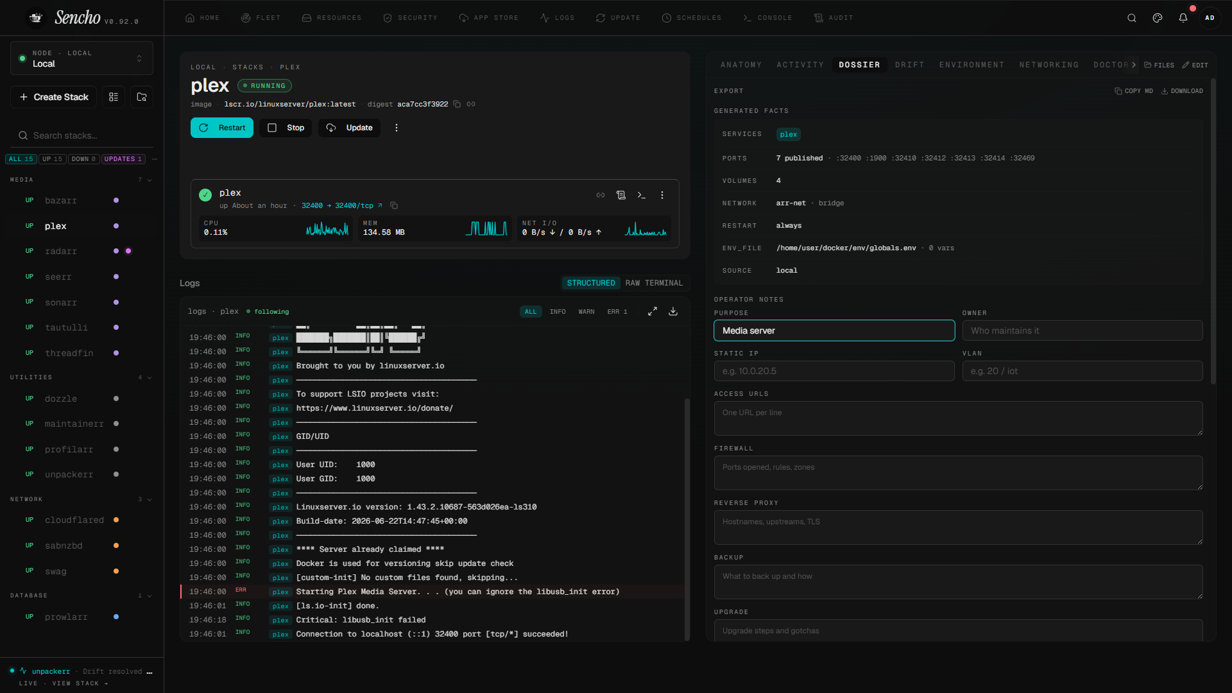Open the App Store nav item

tap(488, 18)
